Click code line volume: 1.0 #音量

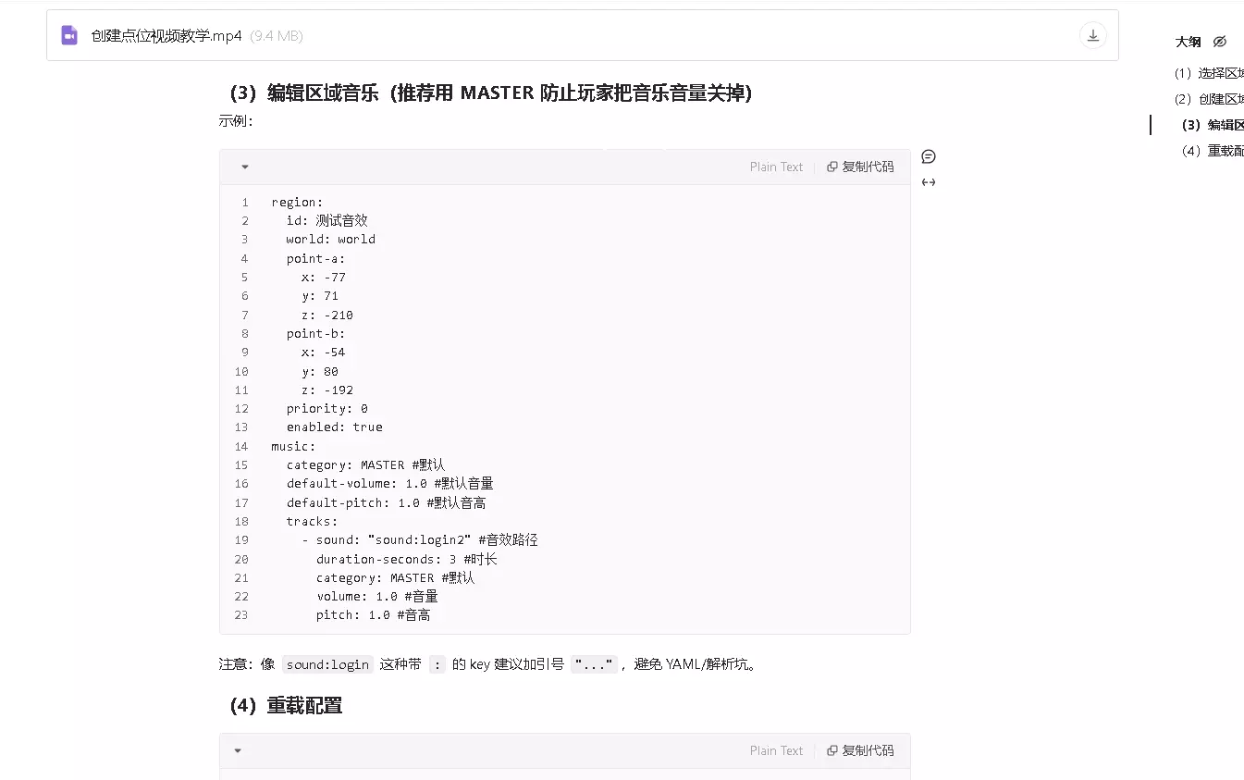coord(376,596)
